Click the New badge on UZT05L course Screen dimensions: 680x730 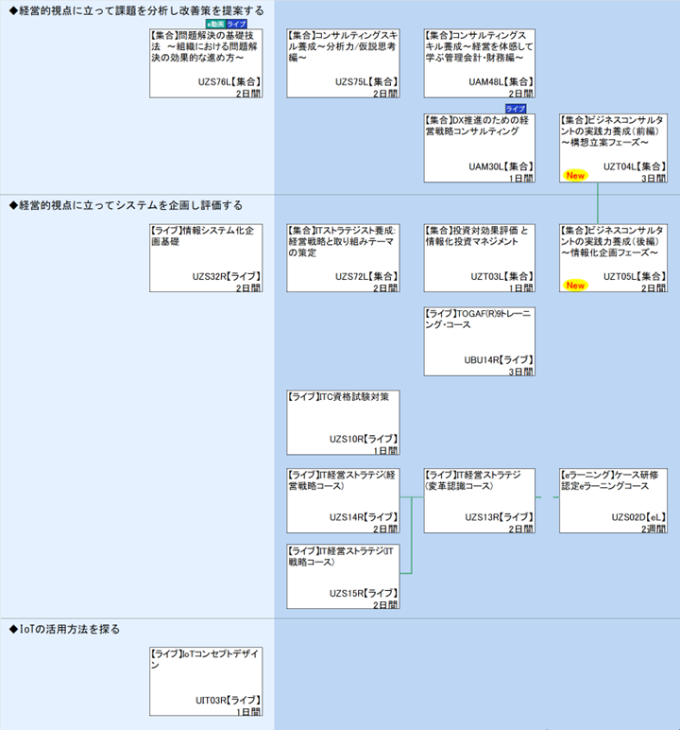575,286
